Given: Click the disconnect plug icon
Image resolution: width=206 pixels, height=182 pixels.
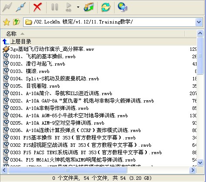Looking at the screenshot, I should pyautogui.click(x=20, y=7).
